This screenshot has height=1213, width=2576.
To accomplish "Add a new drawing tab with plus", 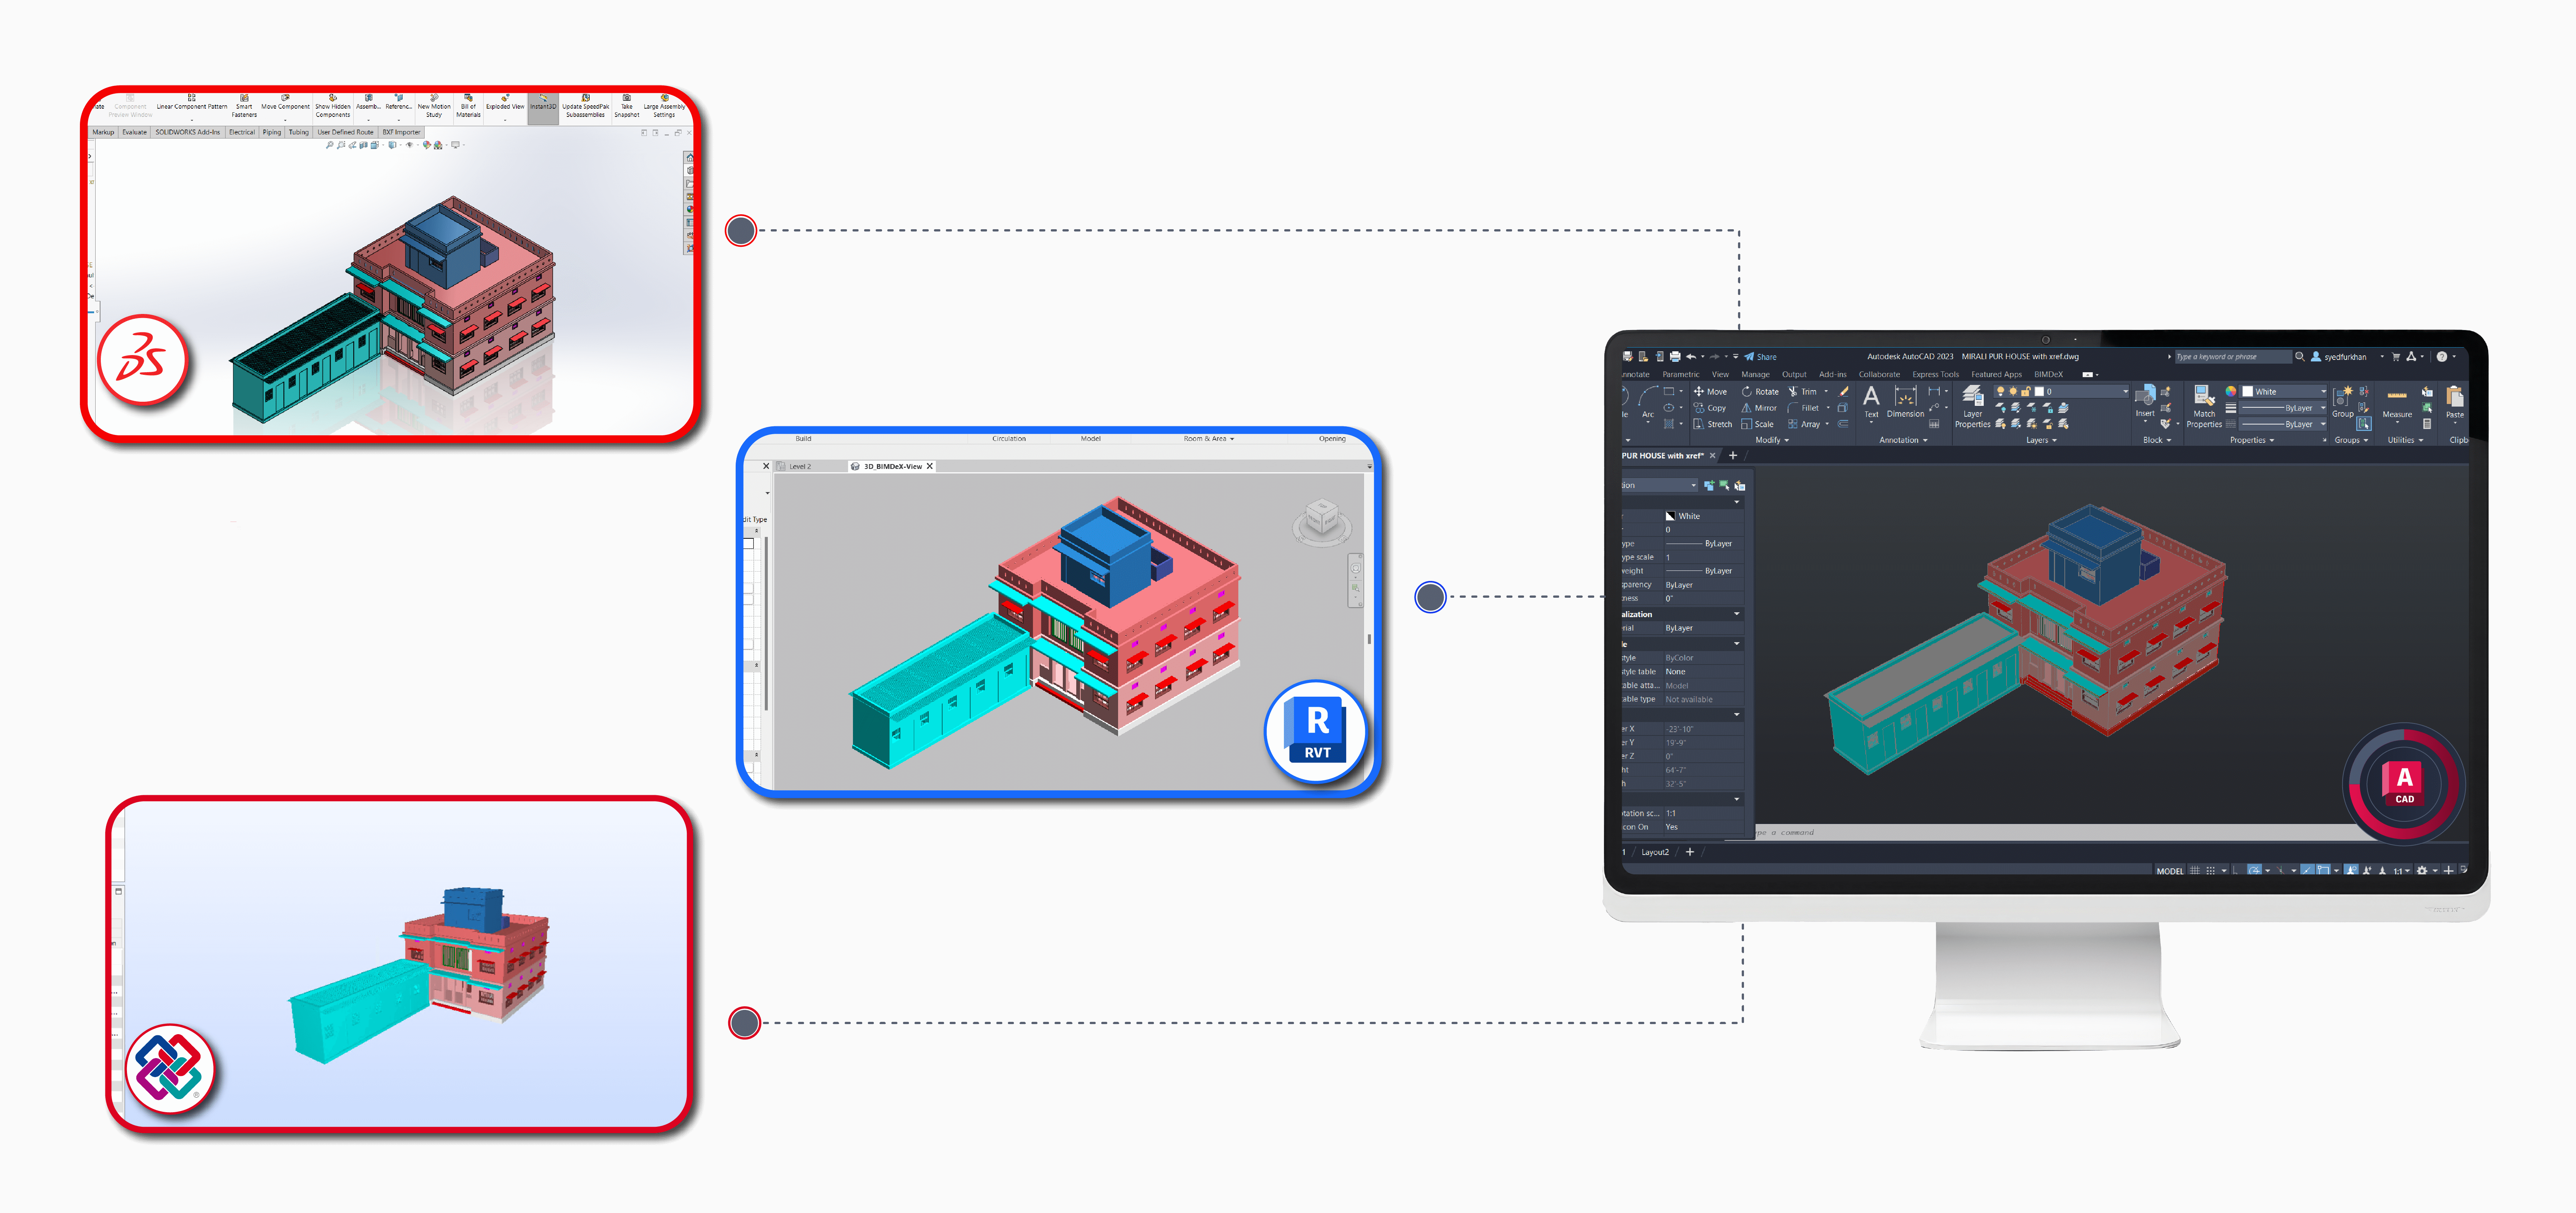I will (x=1733, y=455).
